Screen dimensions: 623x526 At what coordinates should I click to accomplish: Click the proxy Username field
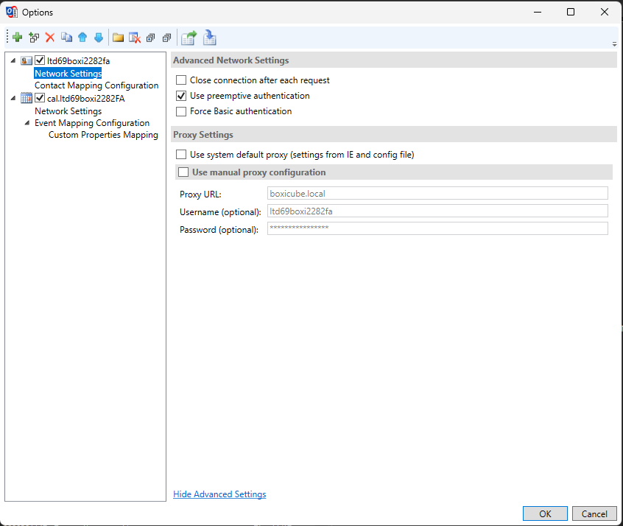point(437,211)
